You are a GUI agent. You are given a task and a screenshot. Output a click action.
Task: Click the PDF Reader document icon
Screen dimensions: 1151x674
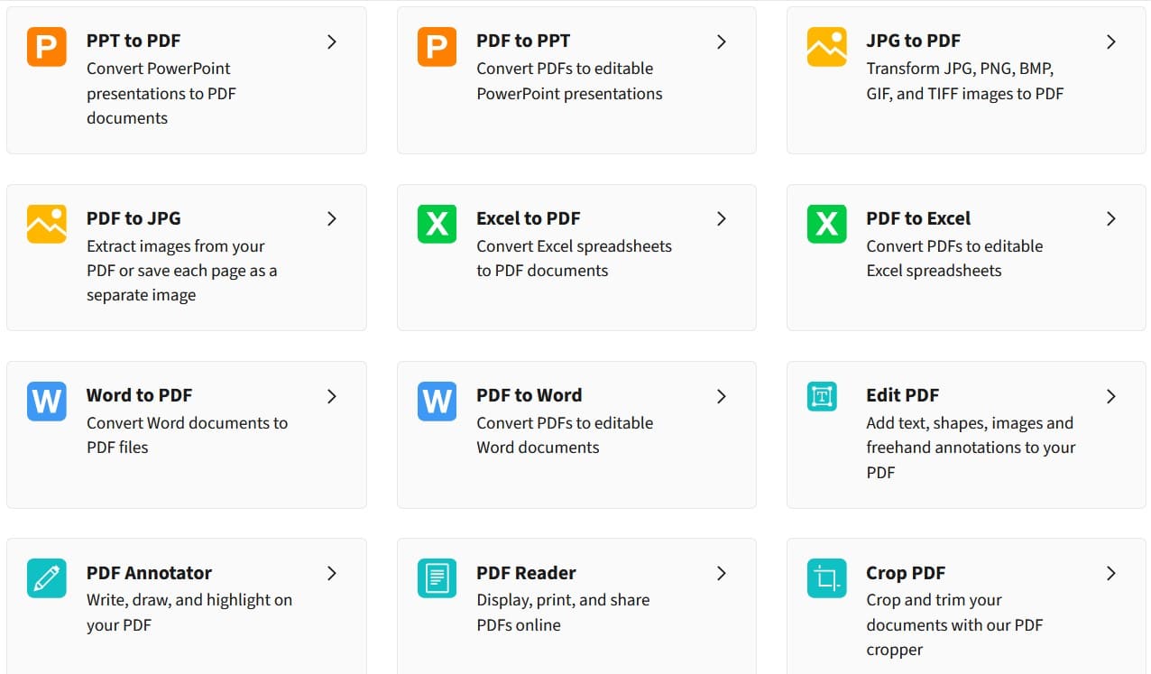tap(437, 577)
